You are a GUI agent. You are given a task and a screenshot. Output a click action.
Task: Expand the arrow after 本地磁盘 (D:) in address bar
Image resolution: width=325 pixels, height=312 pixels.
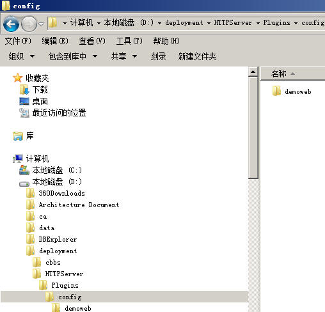(159, 23)
